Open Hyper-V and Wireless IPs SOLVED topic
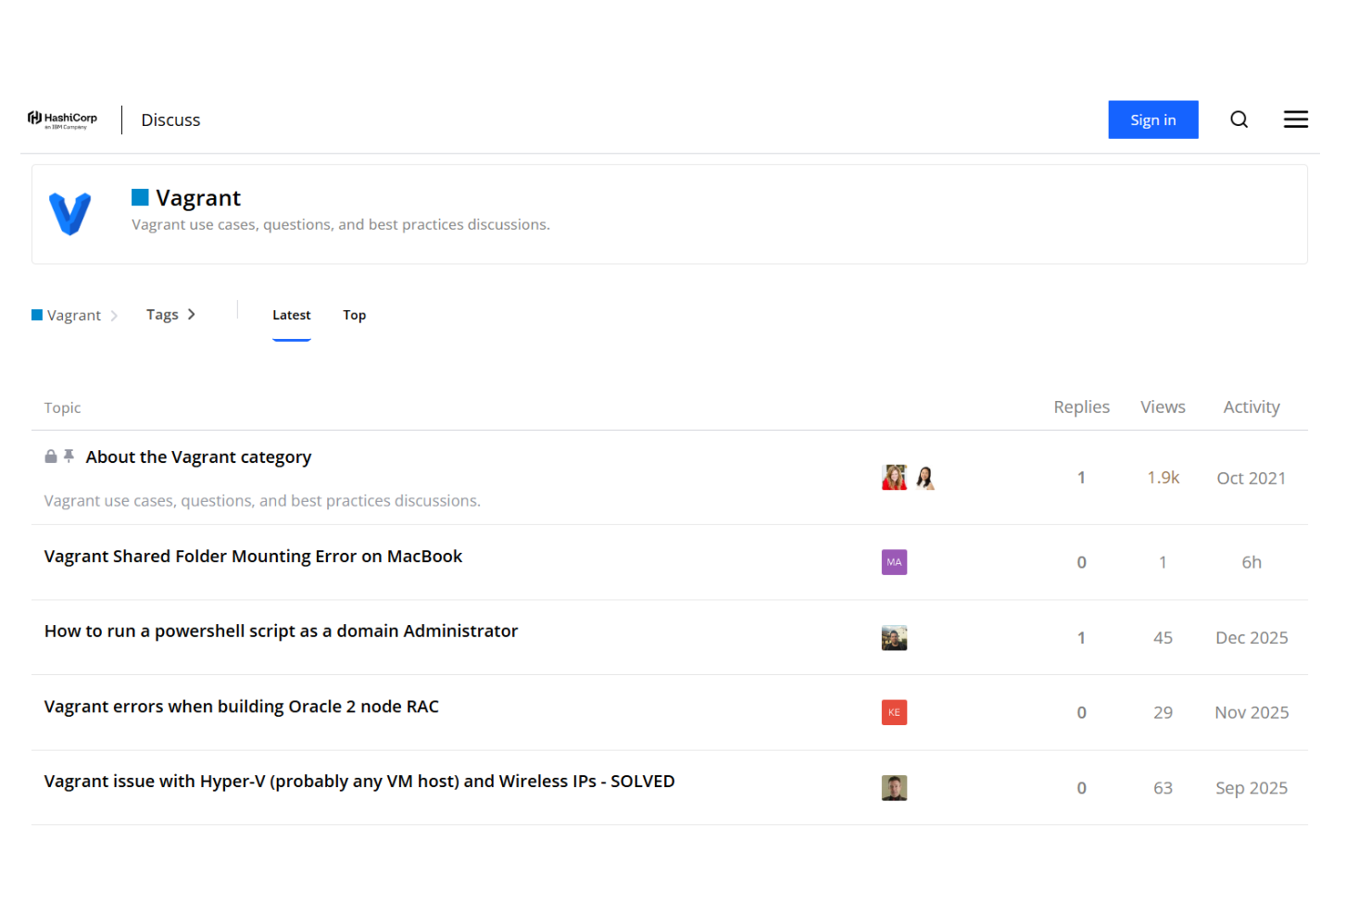This screenshot has width=1371, height=914. pyautogui.click(x=359, y=782)
